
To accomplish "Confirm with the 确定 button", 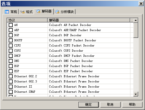I will pyautogui.click(x=88, y=105).
